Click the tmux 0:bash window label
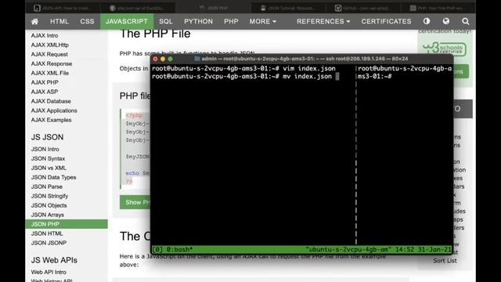This screenshot has height=282, width=501. (180, 249)
